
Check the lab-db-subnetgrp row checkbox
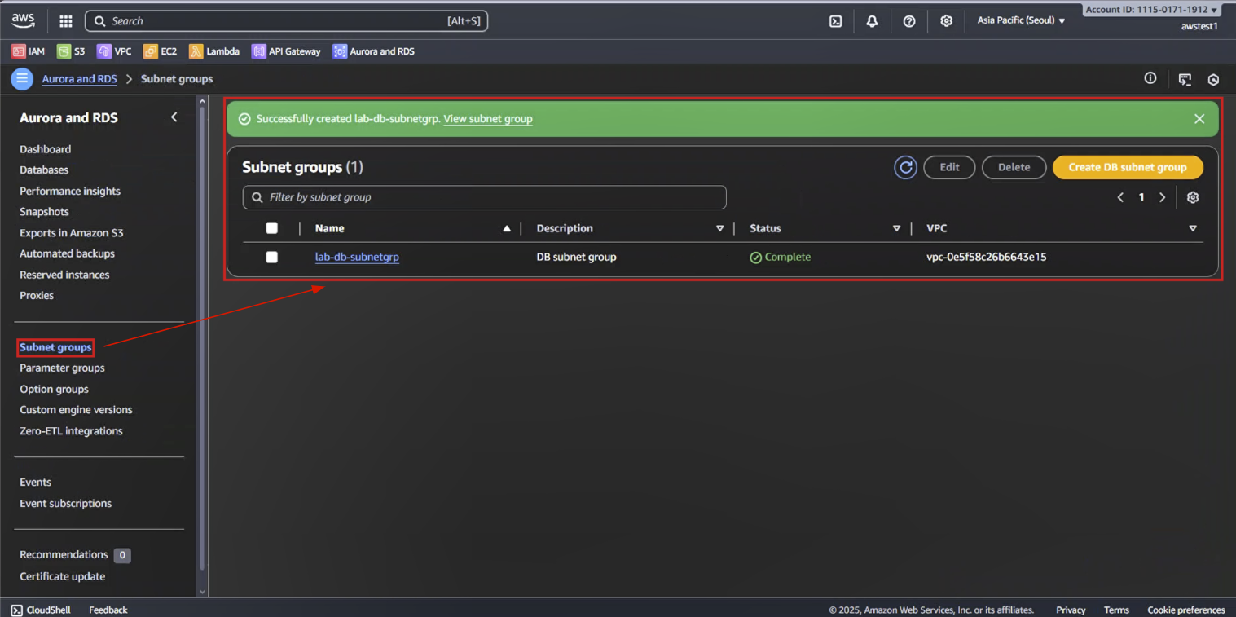coord(272,257)
